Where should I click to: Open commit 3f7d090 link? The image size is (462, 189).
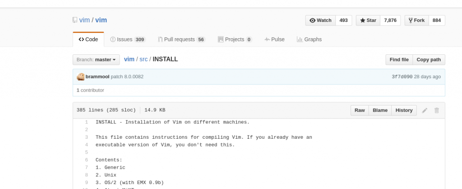(402, 77)
